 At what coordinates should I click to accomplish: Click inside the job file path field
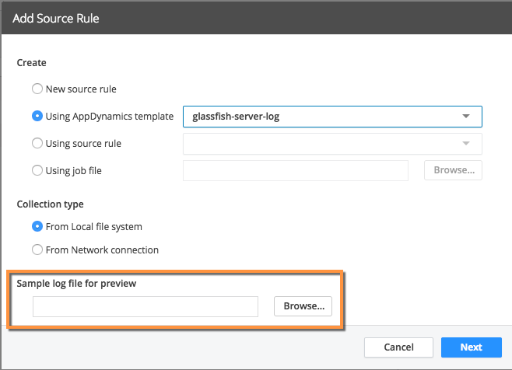tap(296, 170)
